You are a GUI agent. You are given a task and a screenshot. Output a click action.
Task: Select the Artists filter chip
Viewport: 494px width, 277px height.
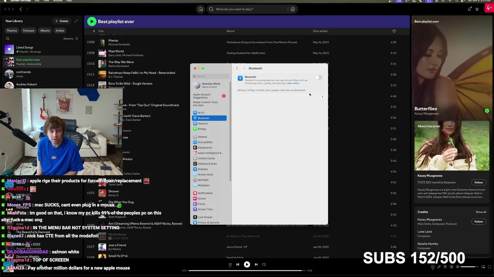point(60,30)
